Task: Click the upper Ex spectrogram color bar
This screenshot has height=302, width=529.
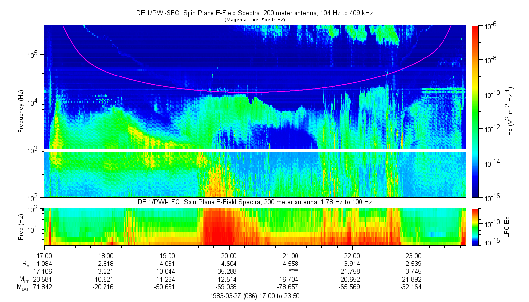Action: pyautogui.click(x=475, y=111)
